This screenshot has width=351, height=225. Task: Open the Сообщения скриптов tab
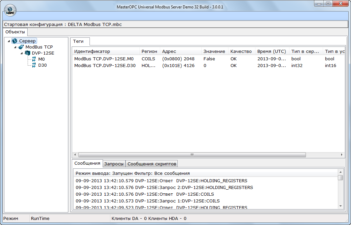(151, 164)
